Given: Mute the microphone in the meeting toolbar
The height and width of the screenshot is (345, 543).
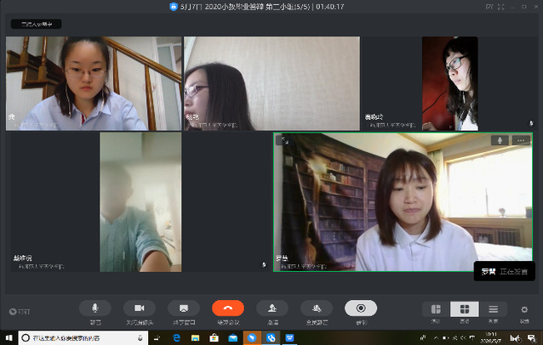Looking at the screenshot, I should 94,308.
